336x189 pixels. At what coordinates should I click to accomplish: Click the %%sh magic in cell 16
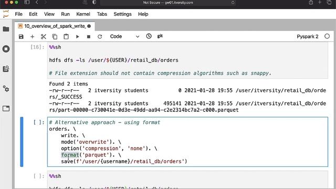[x=55, y=47]
